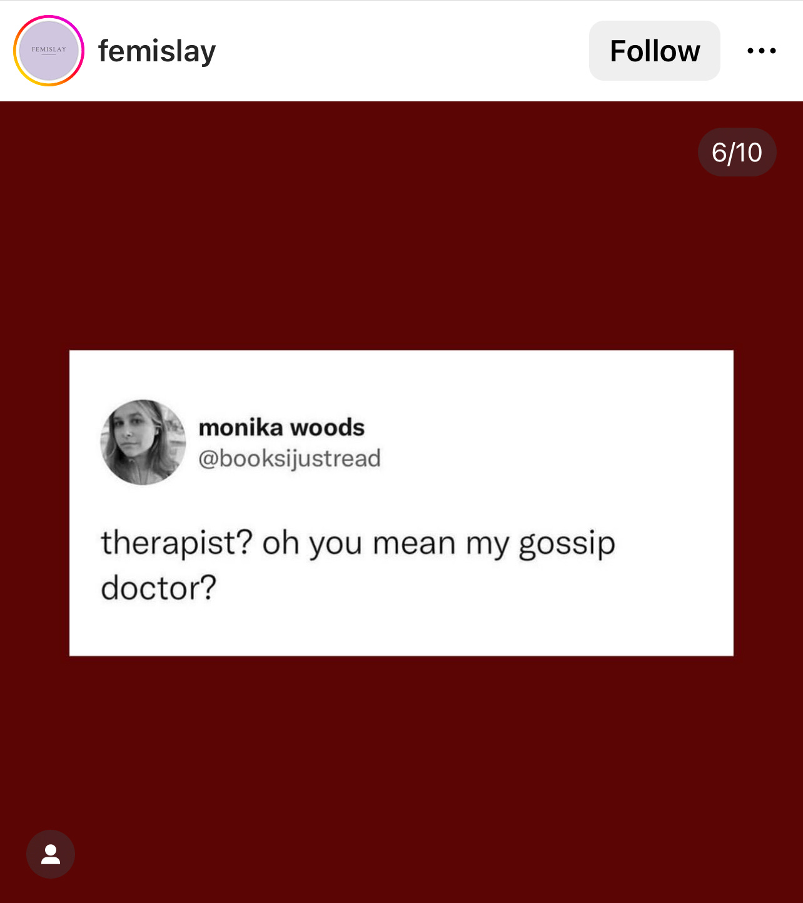Open the femislay username profile link
803x903 pixels.
coord(157,51)
